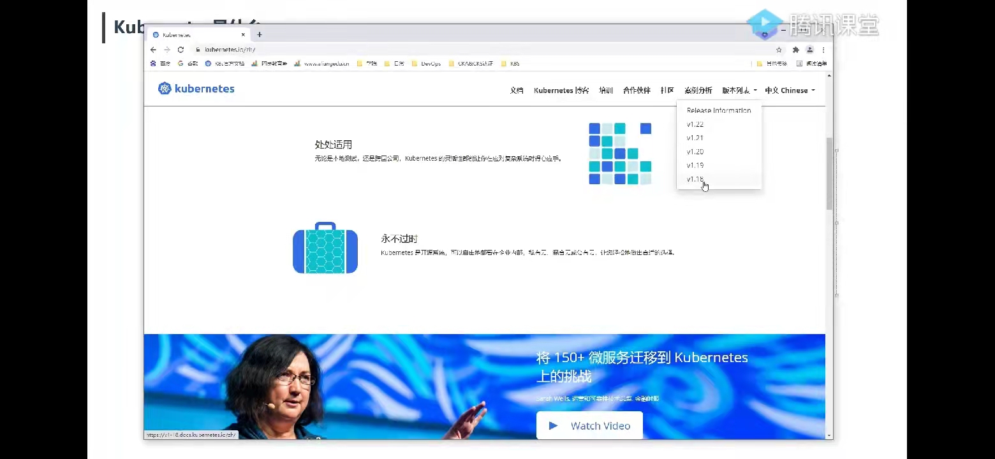Collapse the 版本列表 versions dropdown

pyautogui.click(x=739, y=91)
